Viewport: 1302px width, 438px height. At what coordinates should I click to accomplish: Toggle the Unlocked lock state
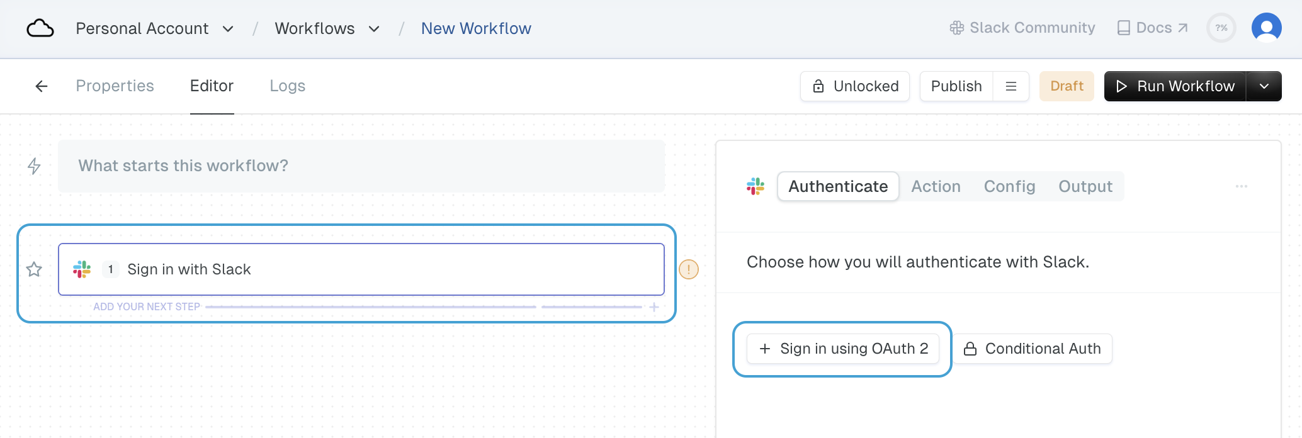point(854,86)
